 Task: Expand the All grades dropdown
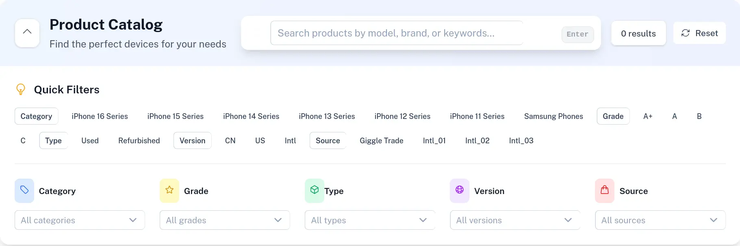[225, 220]
